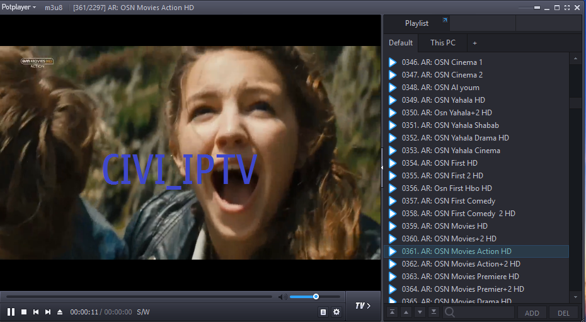Toggle the playlist panel icon
586x322 pixels.
pos(323,312)
